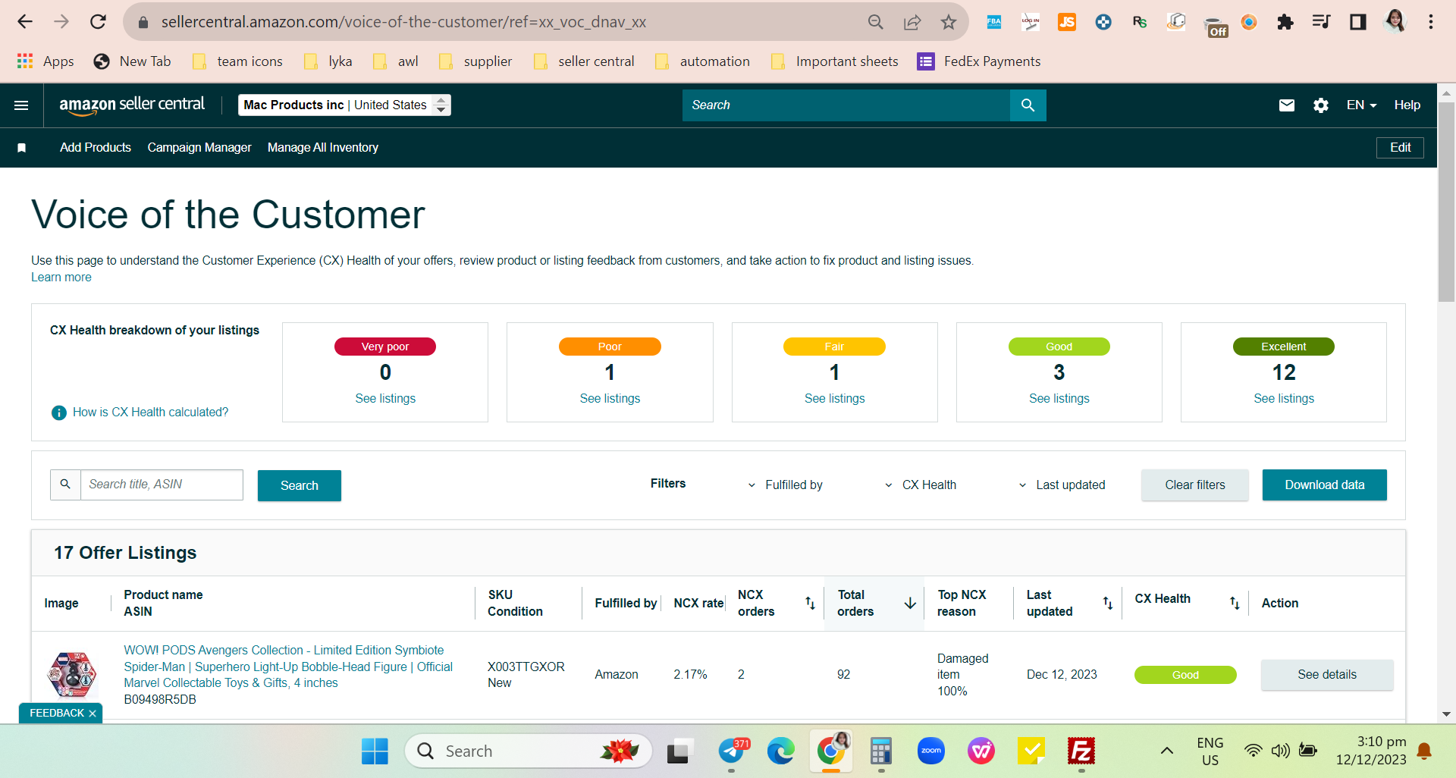This screenshot has width=1456, height=778.
Task: Open FedEx Payments bookmark
Action: coord(979,61)
